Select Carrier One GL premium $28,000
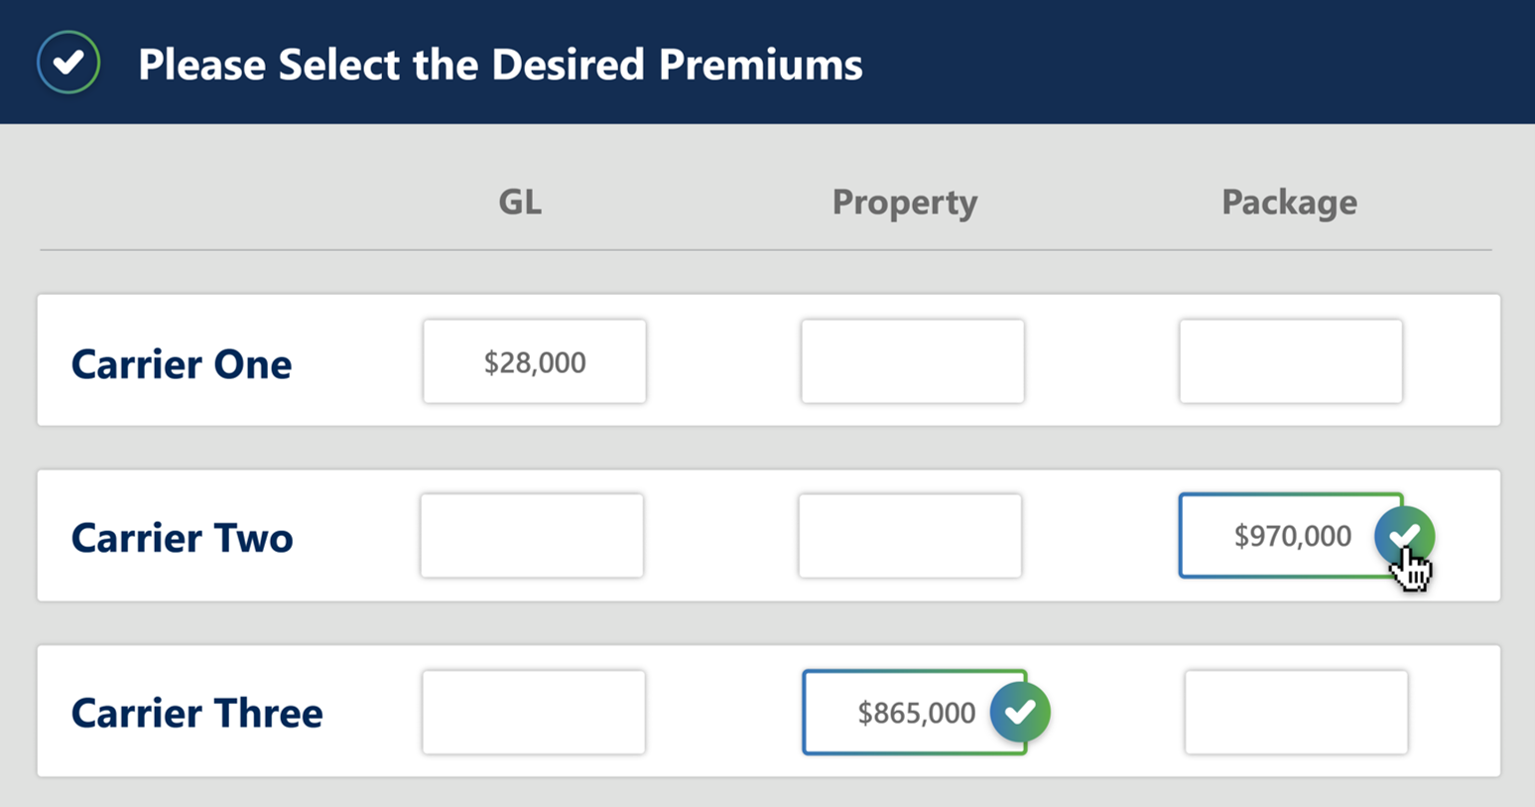This screenshot has height=807, width=1535. (534, 361)
